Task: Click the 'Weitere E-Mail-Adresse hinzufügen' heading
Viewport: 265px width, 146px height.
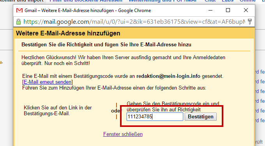Action: click(x=68, y=33)
